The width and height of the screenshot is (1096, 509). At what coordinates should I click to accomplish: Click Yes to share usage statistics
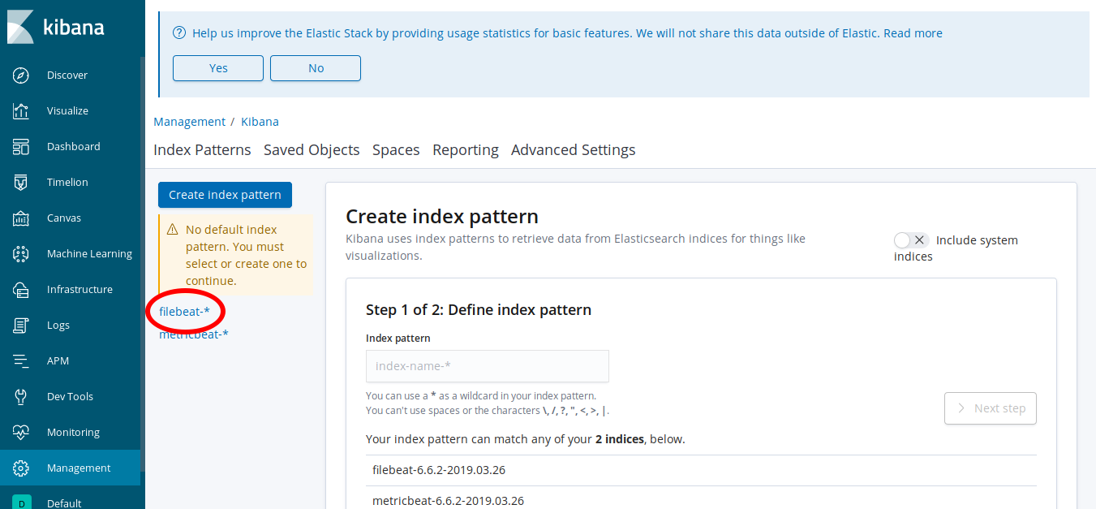(x=217, y=68)
